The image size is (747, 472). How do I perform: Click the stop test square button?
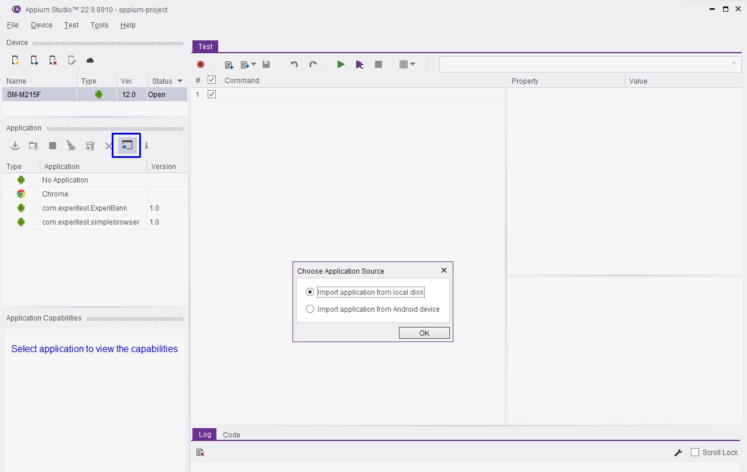(x=378, y=64)
